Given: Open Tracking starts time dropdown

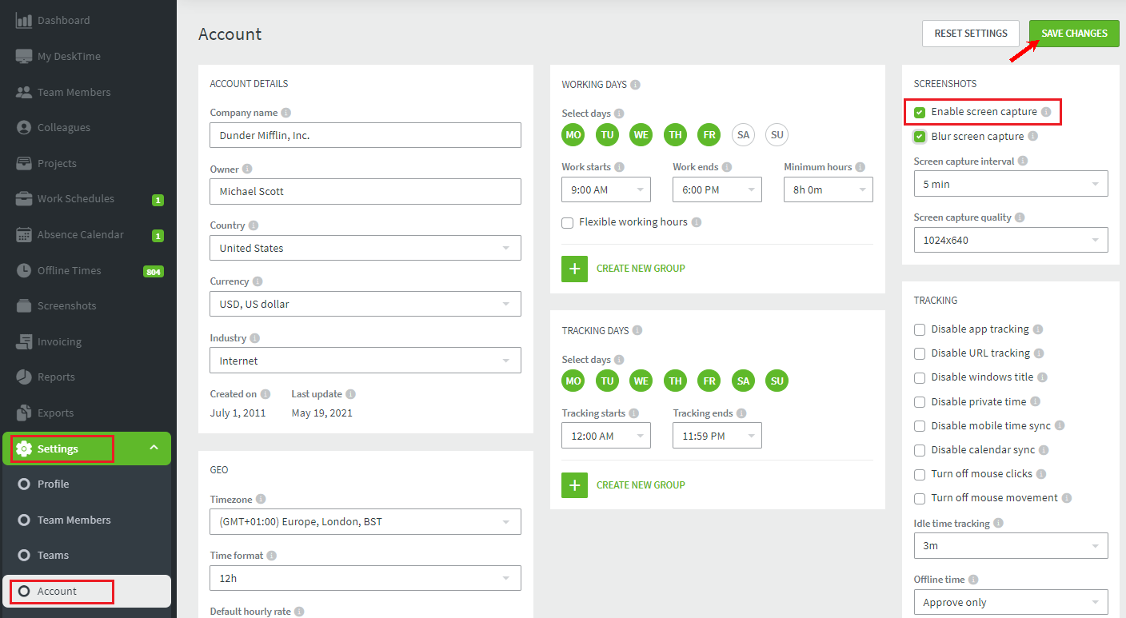Looking at the screenshot, I should [x=606, y=436].
